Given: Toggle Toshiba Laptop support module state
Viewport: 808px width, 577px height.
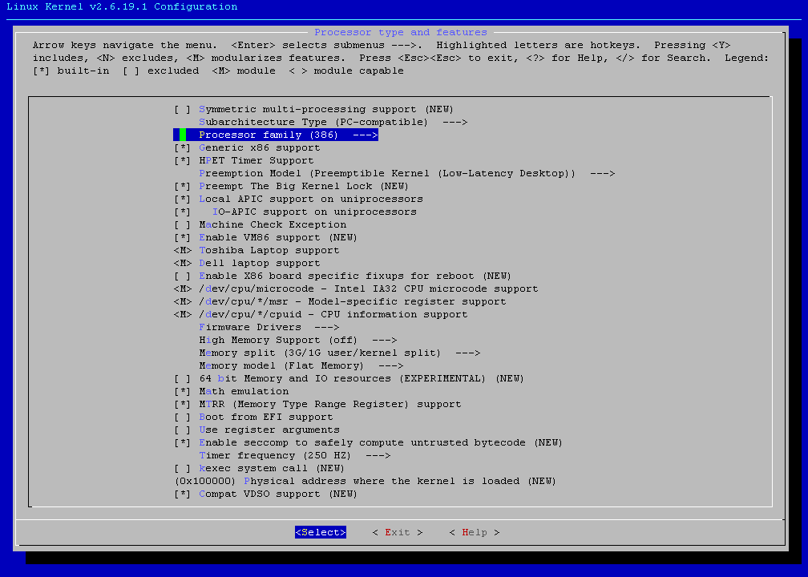Looking at the screenshot, I should coord(183,250).
